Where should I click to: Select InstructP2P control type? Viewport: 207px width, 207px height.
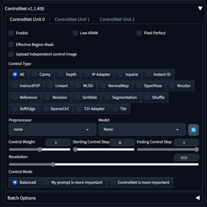click(x=26, y=86)
